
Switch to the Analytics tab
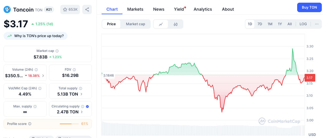[x=203, y=9]
